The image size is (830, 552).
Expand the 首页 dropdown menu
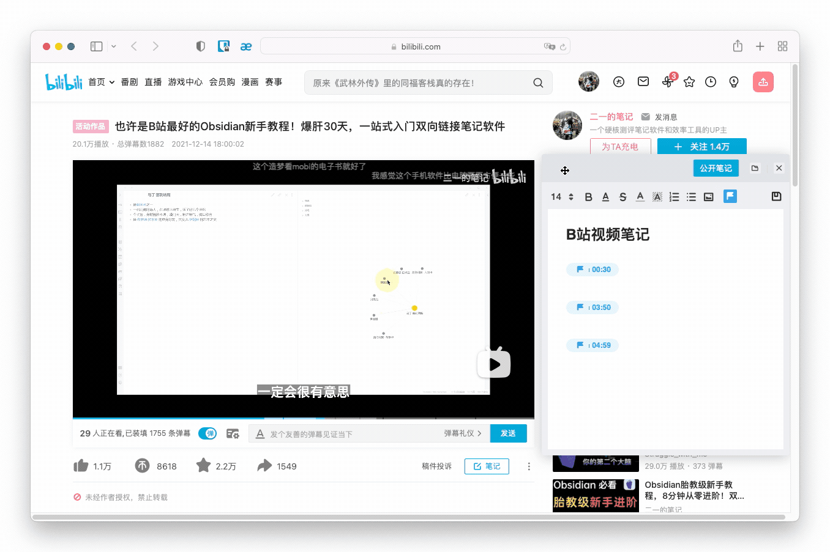click(102, 82)
